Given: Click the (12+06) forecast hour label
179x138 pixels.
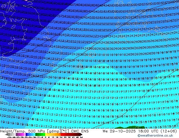Looking at the screenshot, I should coord(169,131).
